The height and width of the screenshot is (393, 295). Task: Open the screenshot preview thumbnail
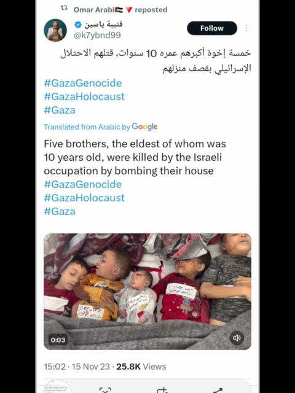pos(57,386)
